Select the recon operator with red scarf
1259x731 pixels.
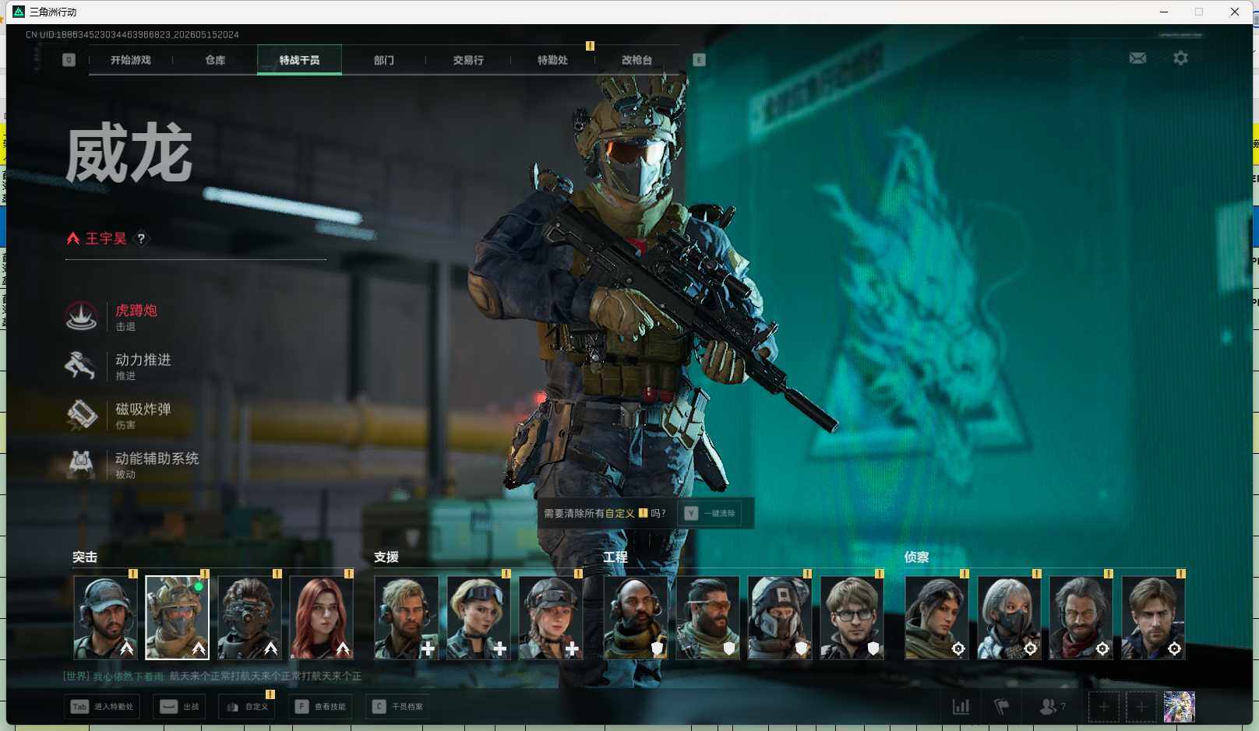point(1081,617)
